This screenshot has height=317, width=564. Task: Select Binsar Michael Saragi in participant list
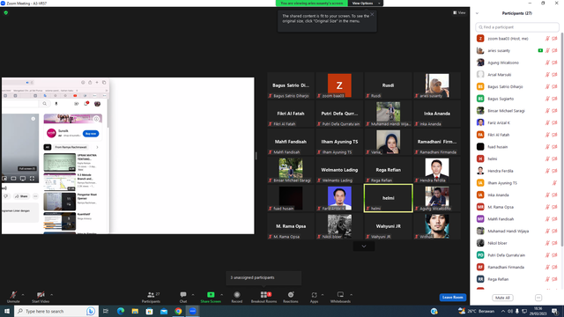click(517, 111)
